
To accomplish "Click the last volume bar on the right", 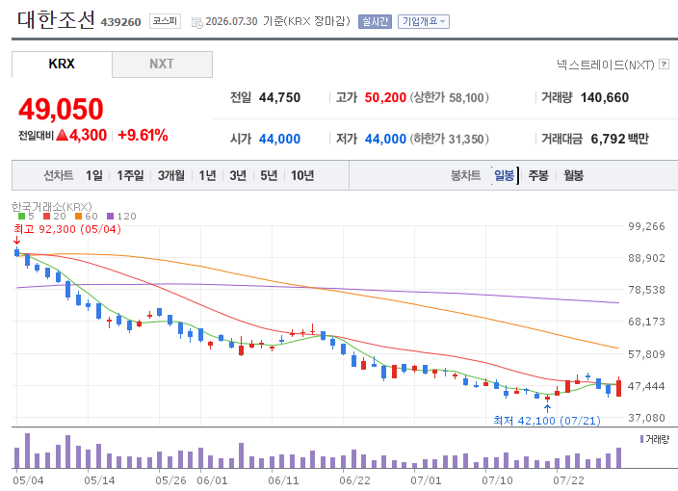I will click(618, 457).
